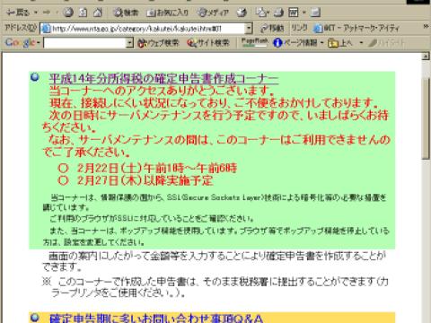Click the page icon in address bar

click(x=46, y=29)
